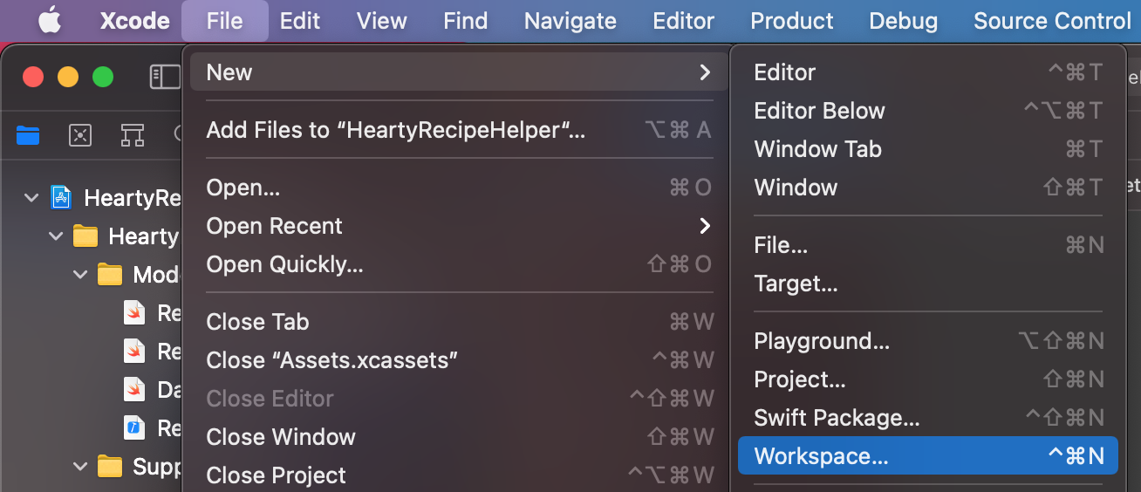Open the View menu
This screenshot has height=492, width=1141.
(382, 20)
